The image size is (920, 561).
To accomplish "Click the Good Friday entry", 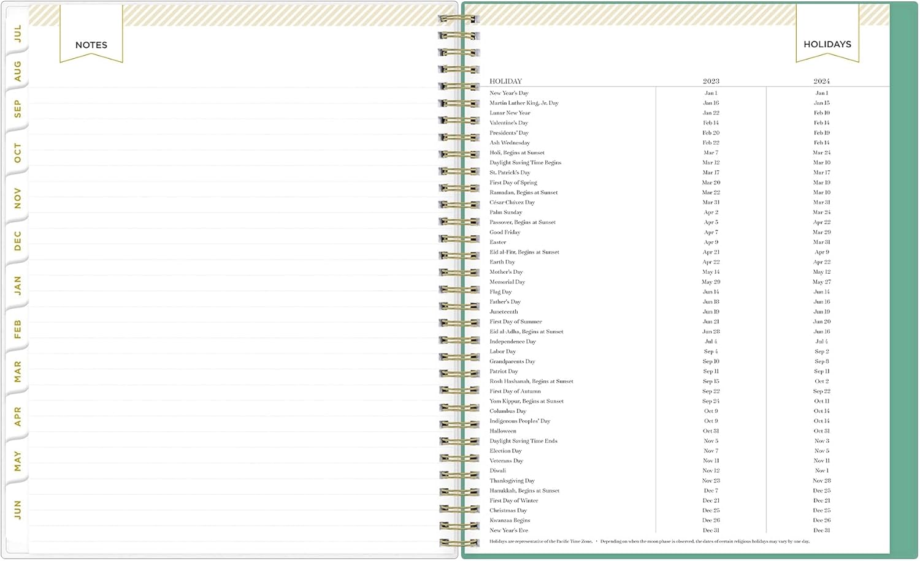I will point(505,232).
